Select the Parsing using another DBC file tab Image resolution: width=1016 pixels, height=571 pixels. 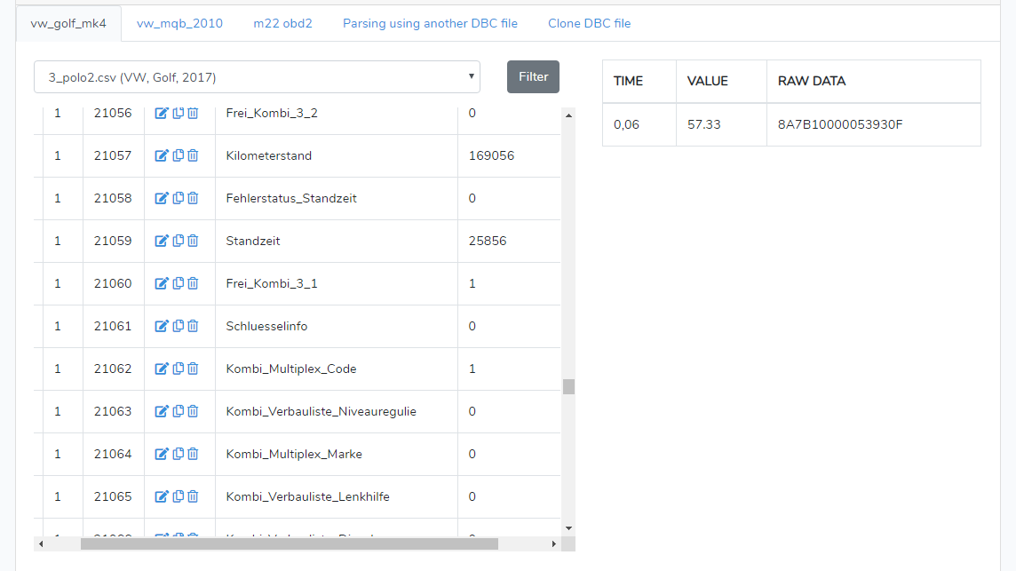[430, 23]
